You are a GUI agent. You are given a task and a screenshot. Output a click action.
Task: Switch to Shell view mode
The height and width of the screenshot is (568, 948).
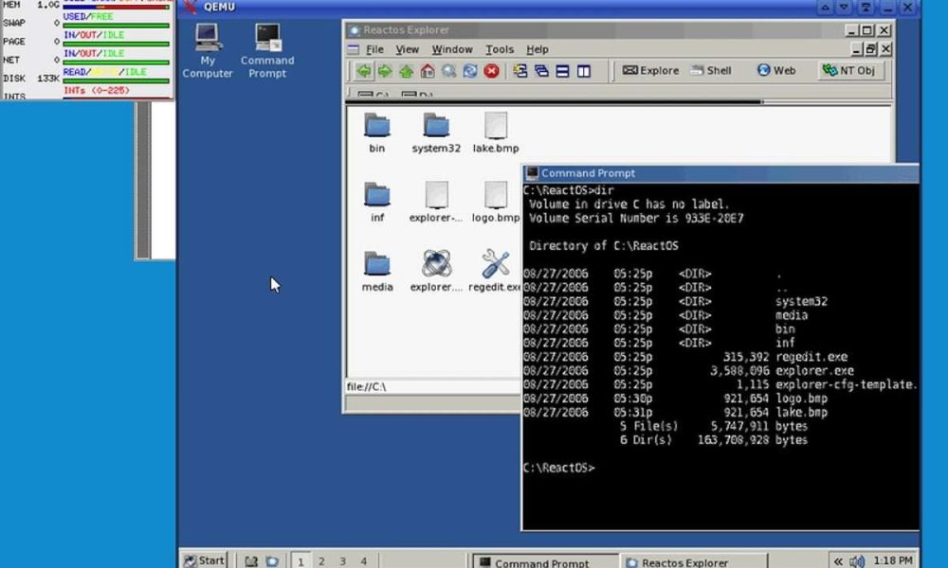point(711,70)
